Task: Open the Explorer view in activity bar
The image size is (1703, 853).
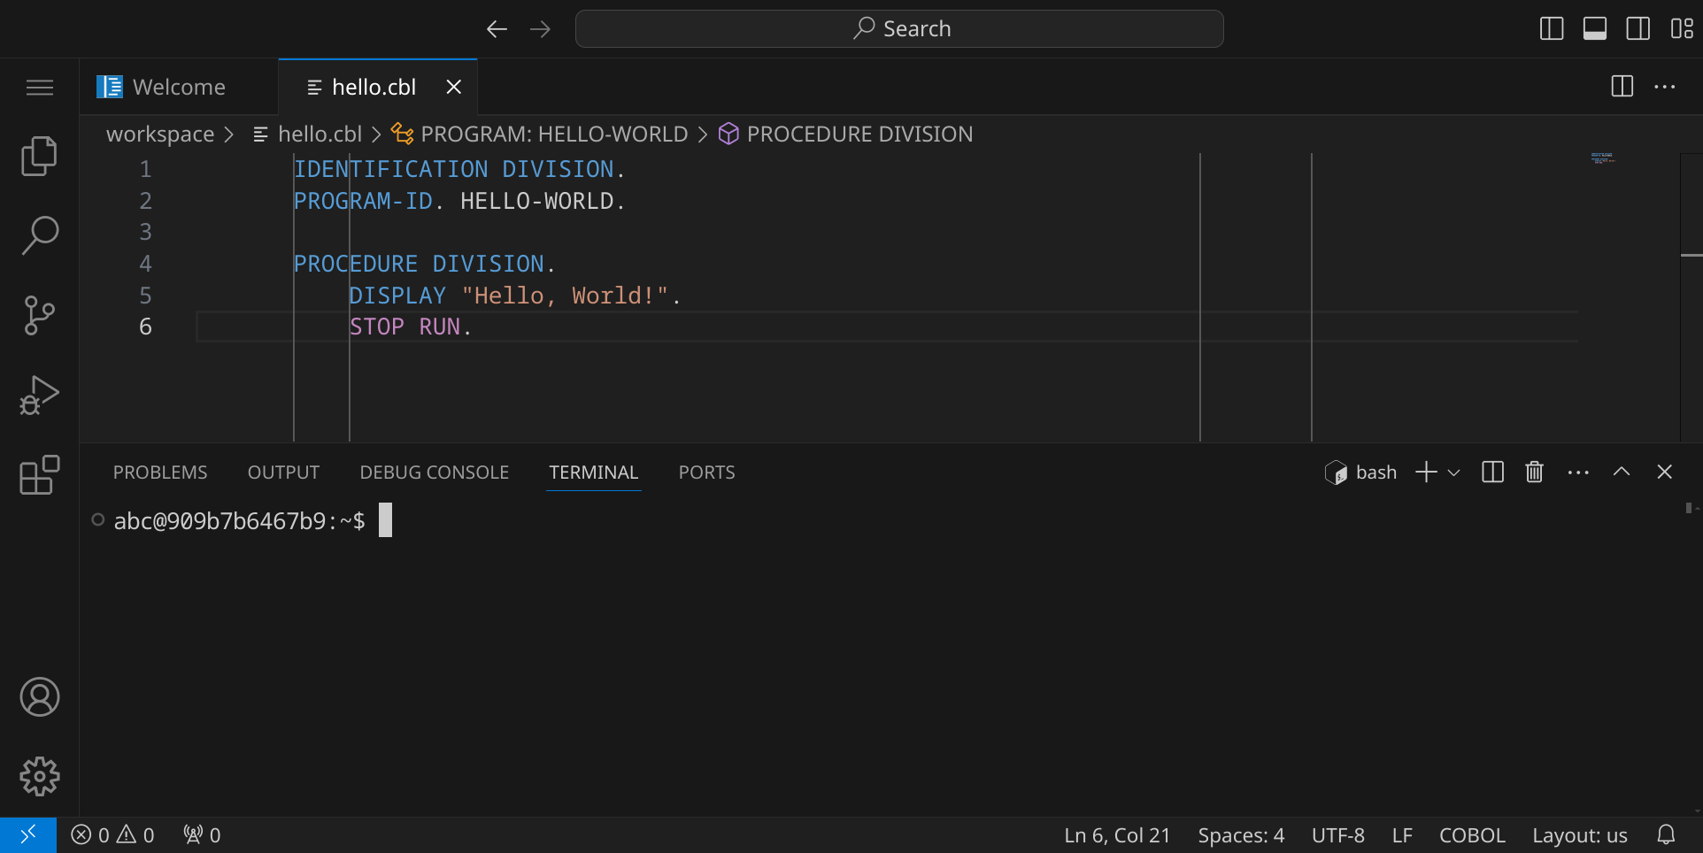Action: 39,157
